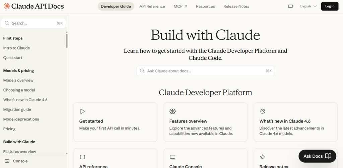Open sidebar What's new in Claude 4.6
This screenshot has height=168, width=343.
[25, 100]
